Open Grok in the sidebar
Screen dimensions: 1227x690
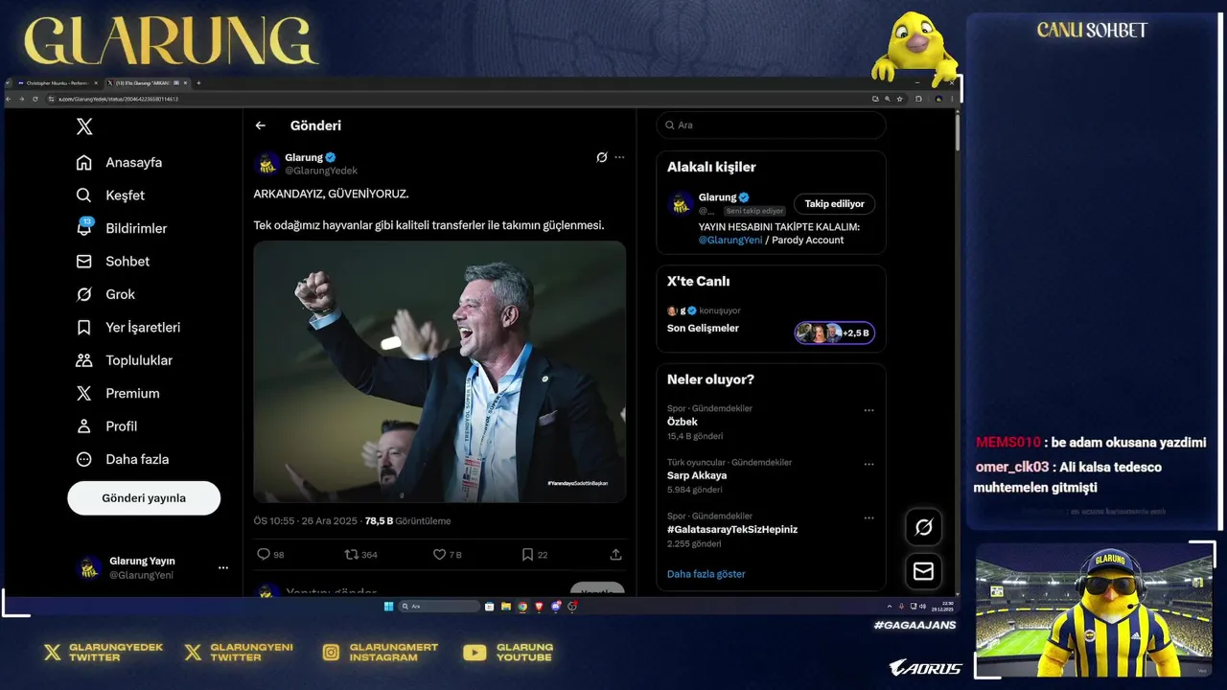(105, 294)
